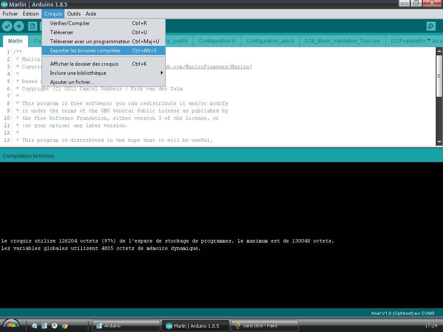Click the Verify checkmark toolbar icon
This screenshot has height=332, width=443.
(7, 26)
